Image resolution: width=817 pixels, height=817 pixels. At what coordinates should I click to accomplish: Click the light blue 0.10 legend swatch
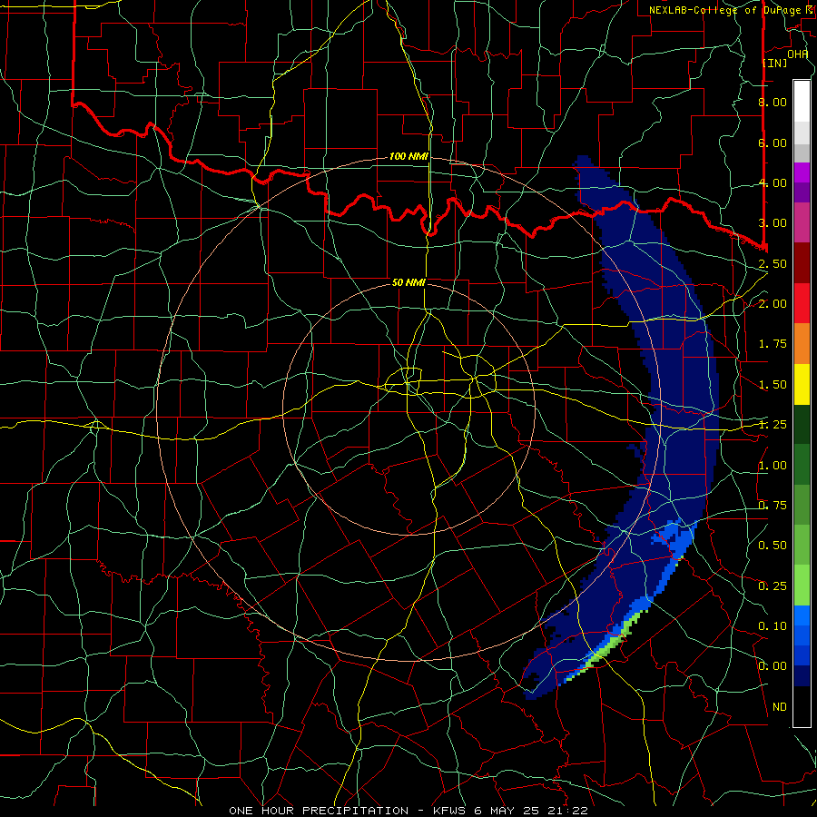coord(802,615)
